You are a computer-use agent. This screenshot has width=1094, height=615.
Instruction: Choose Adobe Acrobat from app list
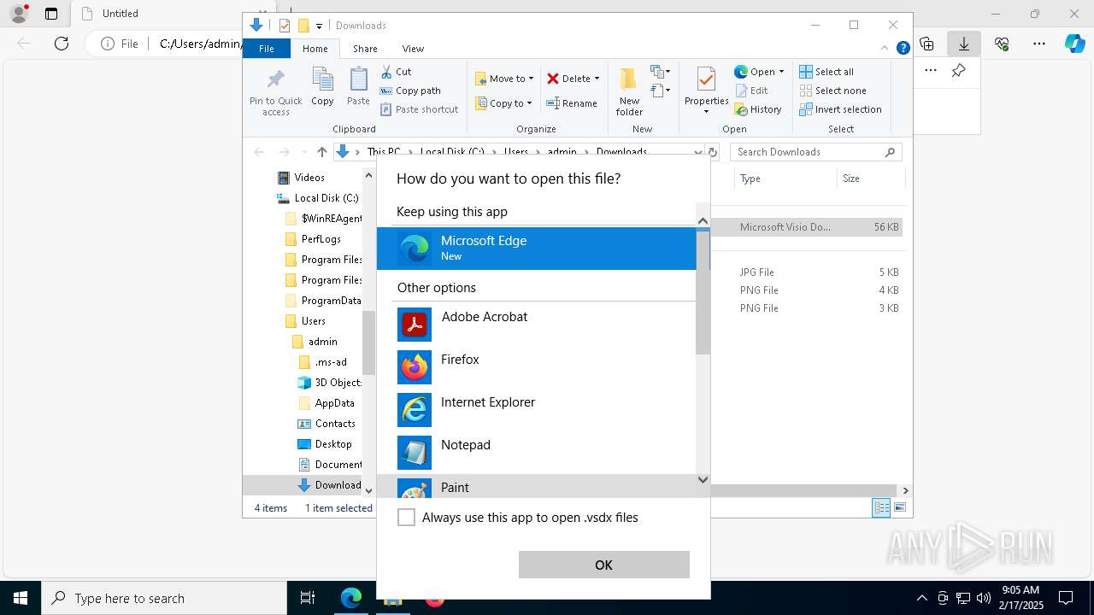537,325
